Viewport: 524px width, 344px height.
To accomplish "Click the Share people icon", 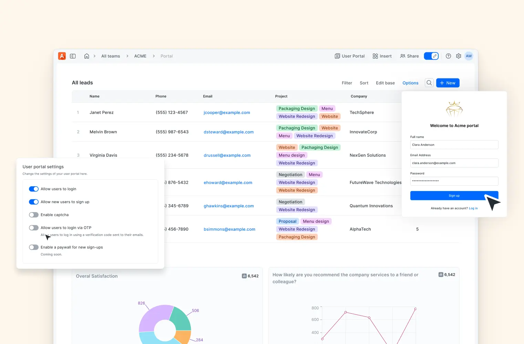I will tap(402, 56).
